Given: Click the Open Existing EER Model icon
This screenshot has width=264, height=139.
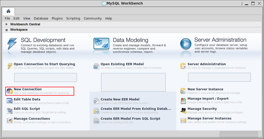Looking at the screenshot, I should [97, 66].
